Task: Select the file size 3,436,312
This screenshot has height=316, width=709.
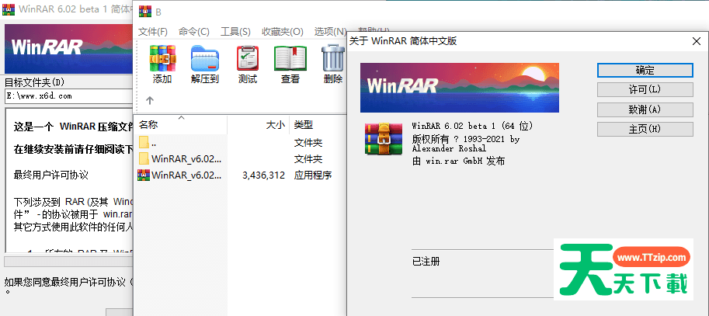Action: (263, 175)
